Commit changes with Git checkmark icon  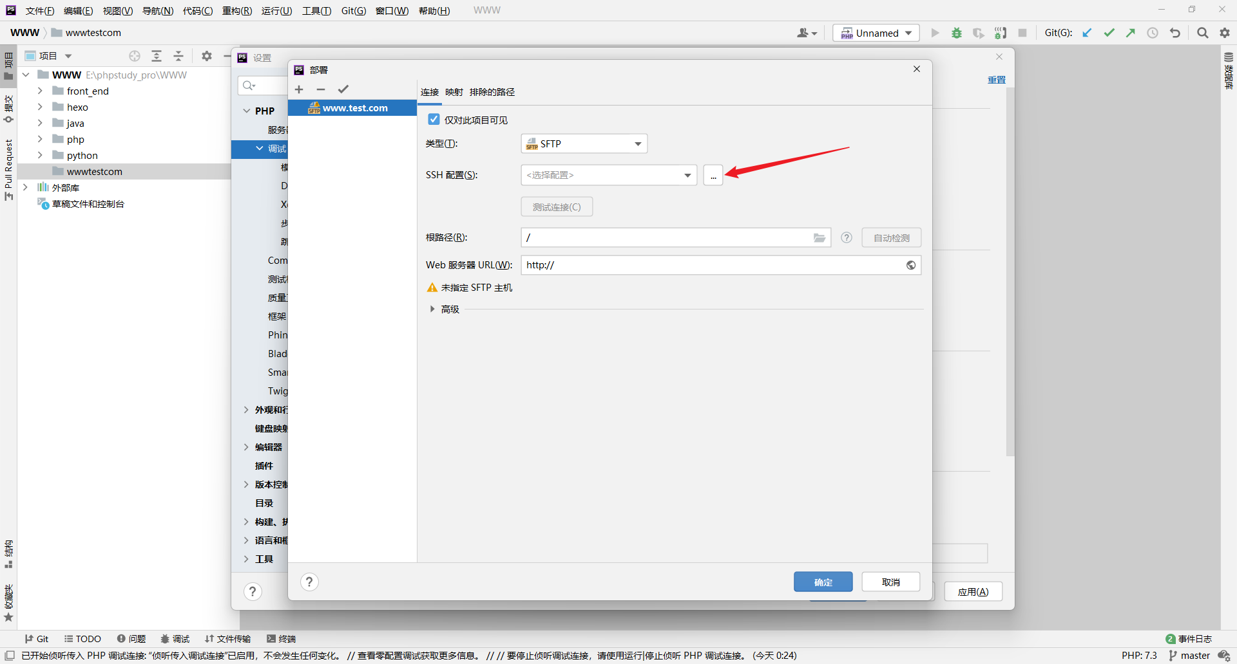pos(1109,33)
